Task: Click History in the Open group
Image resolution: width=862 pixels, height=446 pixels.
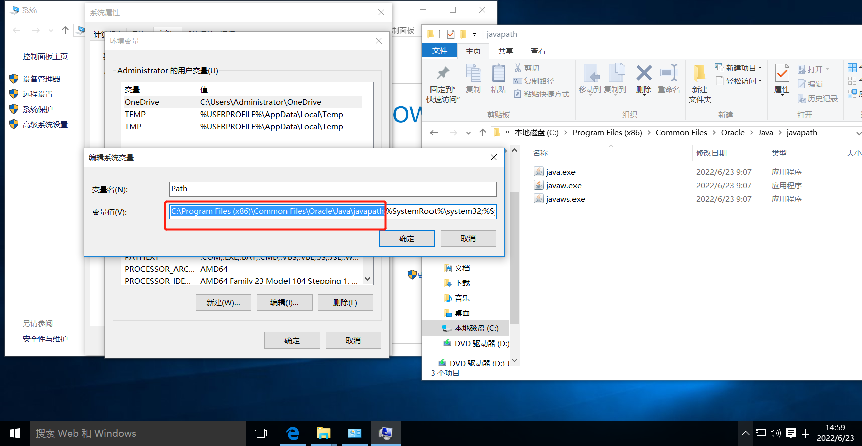Action: coord(818,99)
